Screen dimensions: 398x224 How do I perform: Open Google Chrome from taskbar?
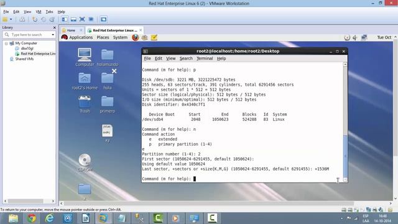[x=32, y=218]
